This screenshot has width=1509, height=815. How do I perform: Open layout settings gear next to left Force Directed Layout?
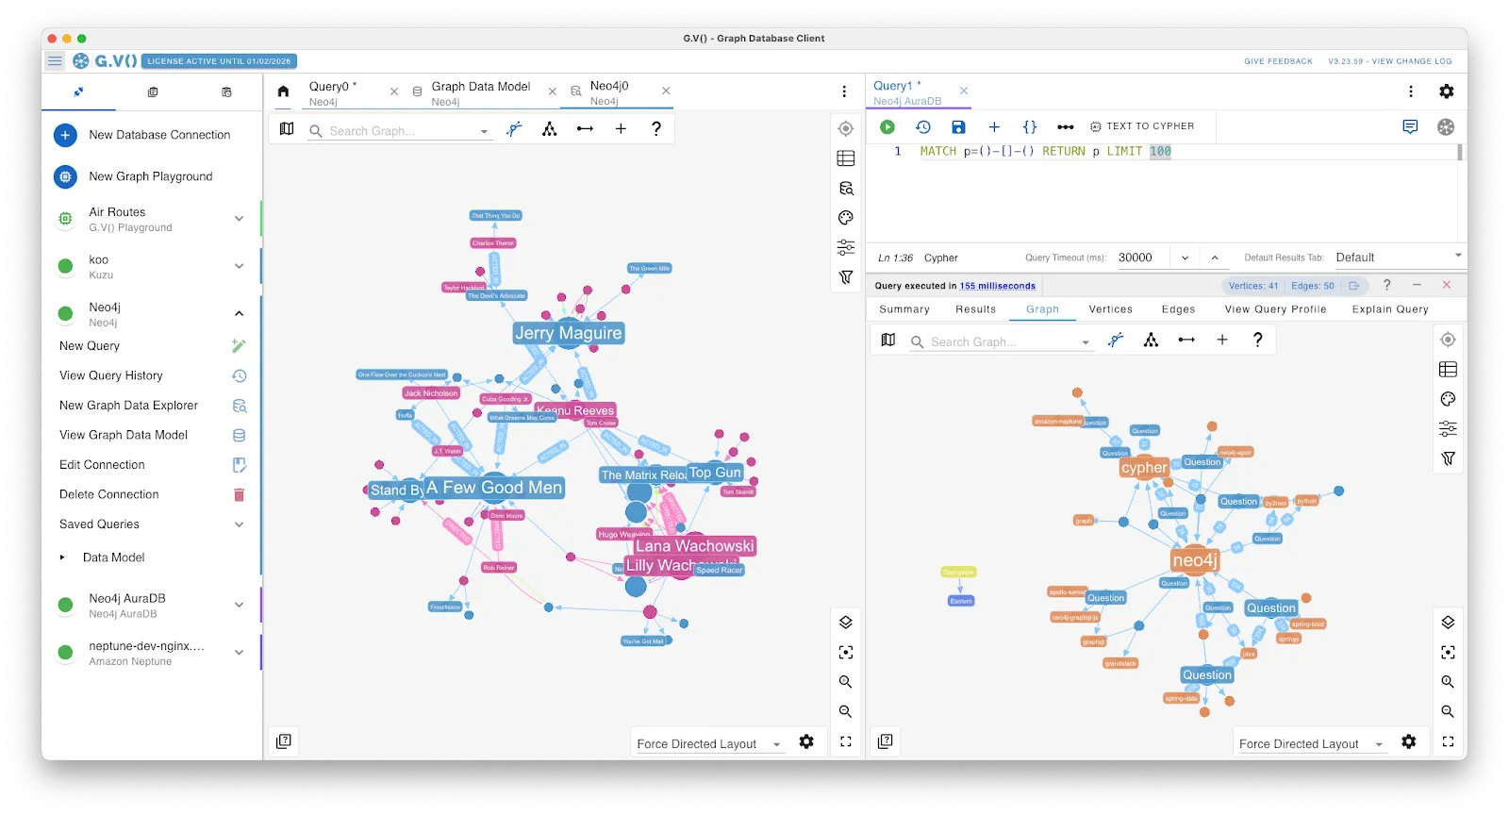(x=806, y=742)
